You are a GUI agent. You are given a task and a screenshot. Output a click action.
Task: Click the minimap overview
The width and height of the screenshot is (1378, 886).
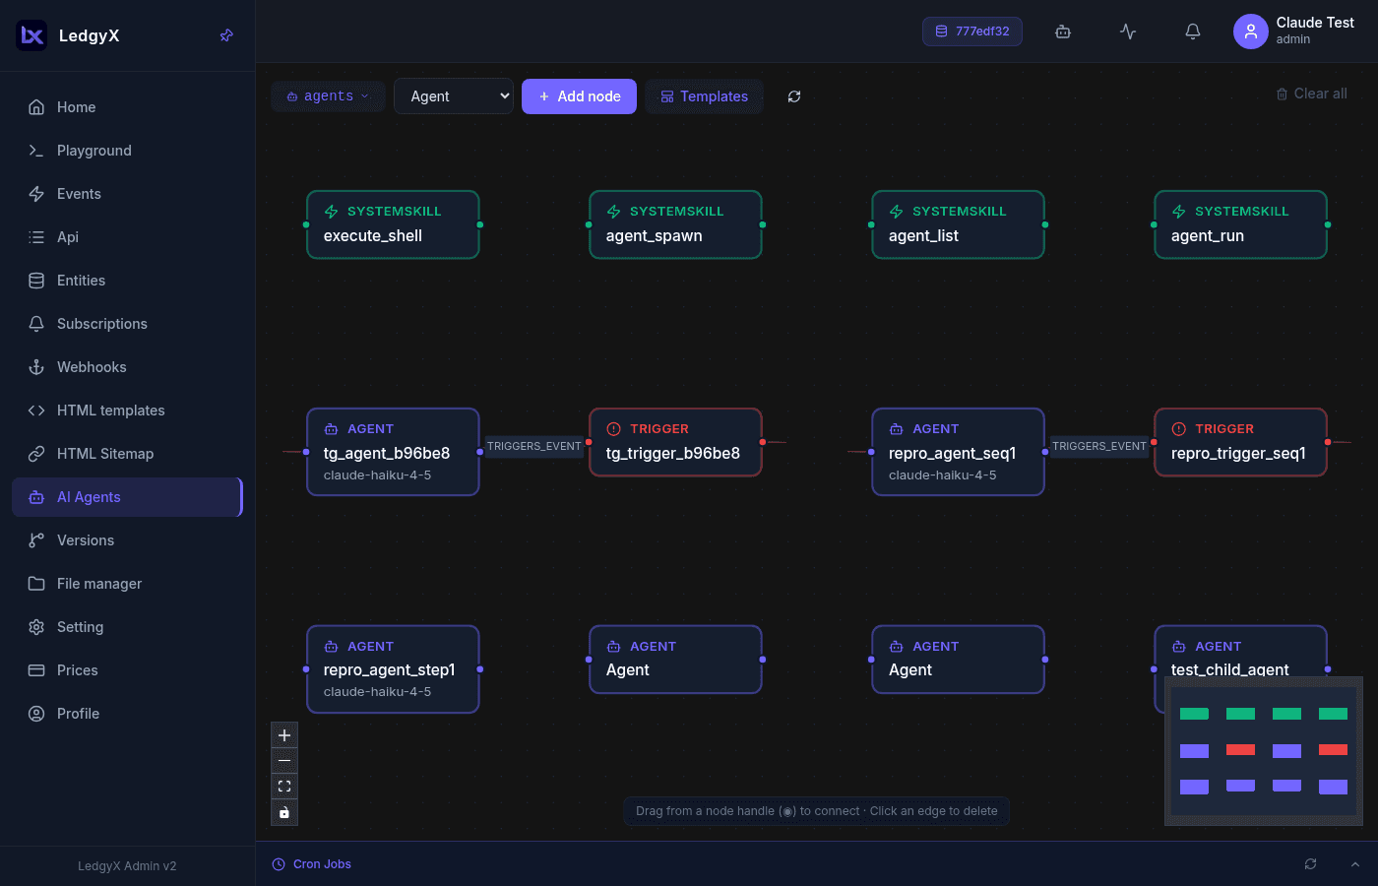click(x=1264, y=751)
